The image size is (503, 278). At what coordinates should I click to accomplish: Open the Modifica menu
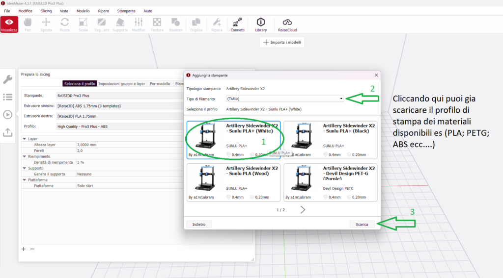point(26,11)
